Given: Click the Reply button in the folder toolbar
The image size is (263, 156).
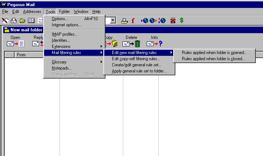Looking at the screenshot, I should [x=38, y=41].
